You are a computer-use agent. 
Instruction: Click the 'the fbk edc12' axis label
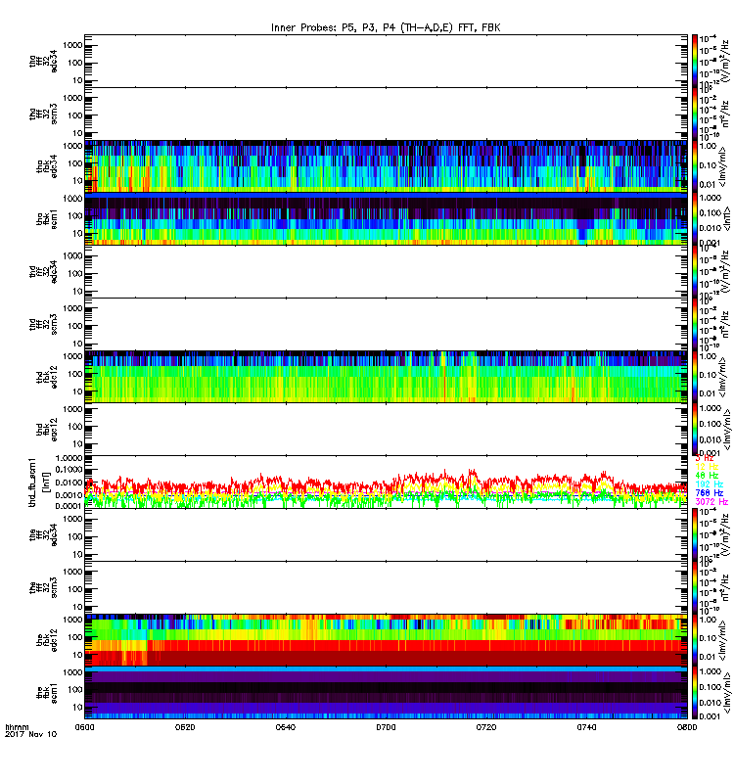click(47, 640)
